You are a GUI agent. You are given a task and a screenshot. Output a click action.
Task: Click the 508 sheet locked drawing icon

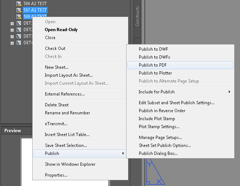[x=19, y=17]
